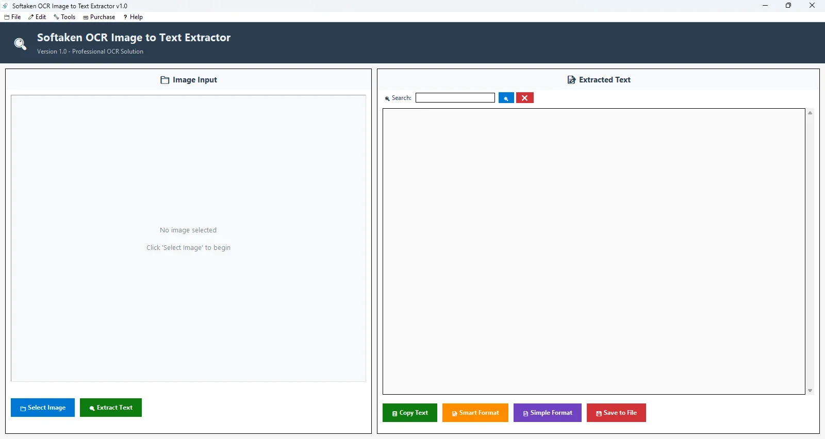Viewport: 825px width, 439px height.
Task: Click the folder icon beside Image Input
Action: [x=165, y=80]
